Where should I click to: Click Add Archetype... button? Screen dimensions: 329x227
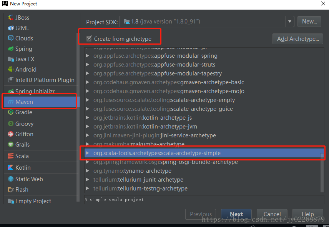[298, 39]
